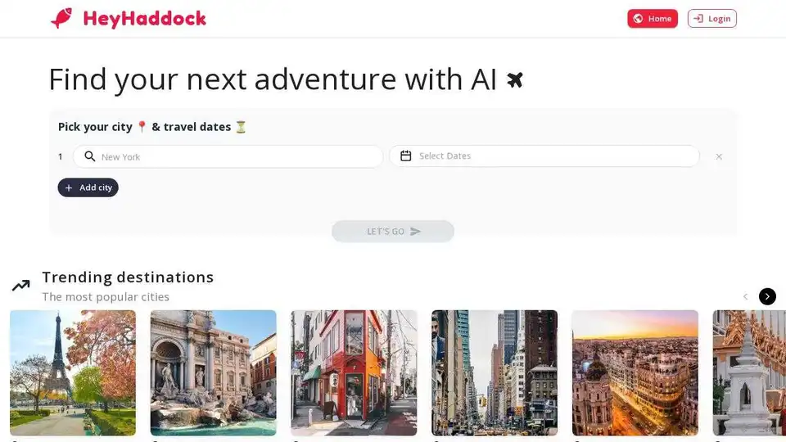Image resolution: width=786 pixels, height=442 pixels.
Task: Open the Trevi Fountain destination card
Action: pyautogui.click(x=213, y=373)
